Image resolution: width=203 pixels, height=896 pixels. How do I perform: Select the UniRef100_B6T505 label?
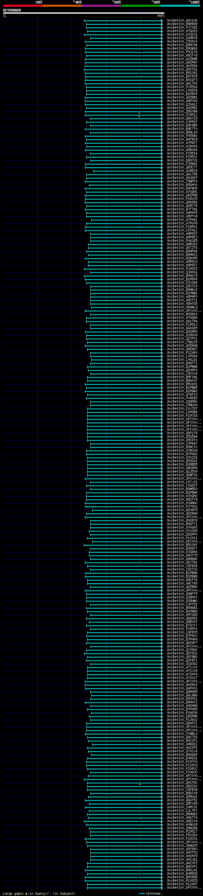tap(182, 77)
